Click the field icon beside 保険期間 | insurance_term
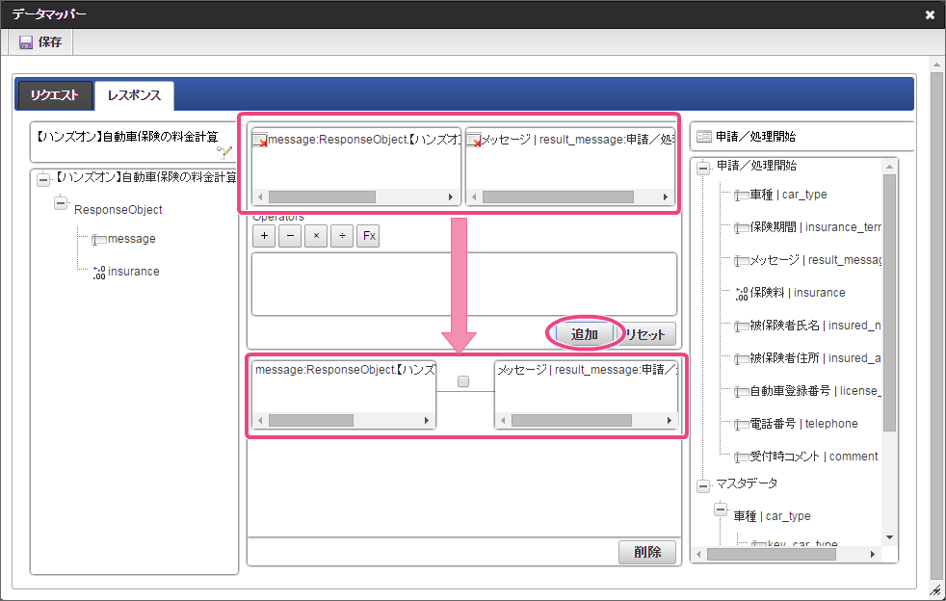The height and width of the screenshot is (601, 946). [742, 228]
